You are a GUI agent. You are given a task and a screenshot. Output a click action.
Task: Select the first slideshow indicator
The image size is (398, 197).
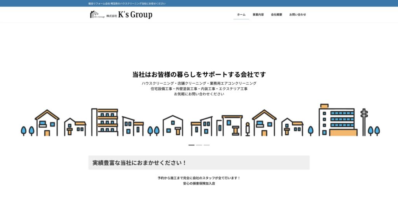pos(191,145)
